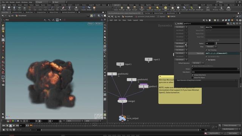Screen dimensions: 242x136
Task: Open the No cam dropdown in viewport
Action: tap(99, 23)
